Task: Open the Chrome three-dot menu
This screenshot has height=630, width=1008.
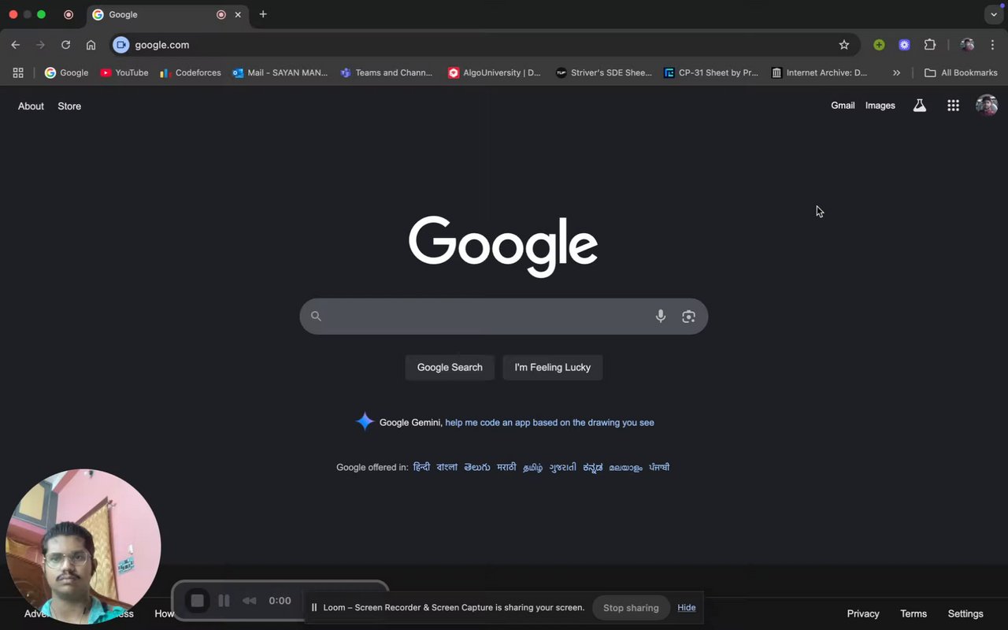Action: point(992,45)
